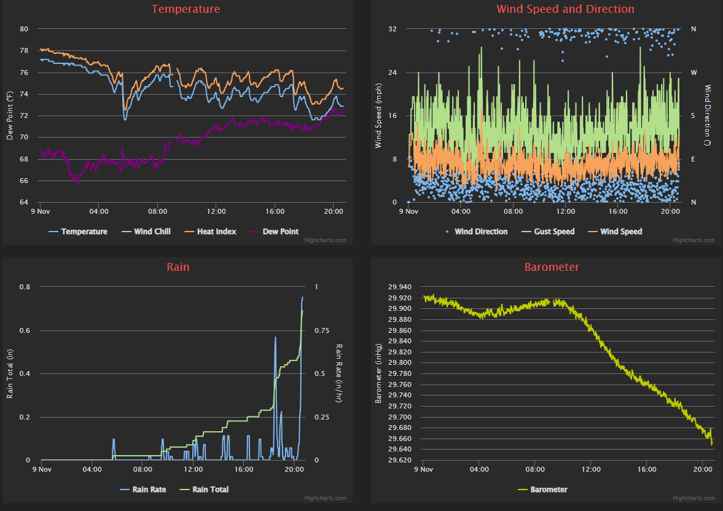Viewport: 723px width, 511px height.
Task: Click the Barometer chart title
Action: click(552, 267)
